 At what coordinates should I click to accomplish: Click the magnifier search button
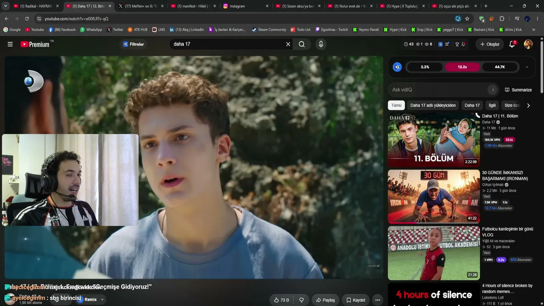pos(302,44)
